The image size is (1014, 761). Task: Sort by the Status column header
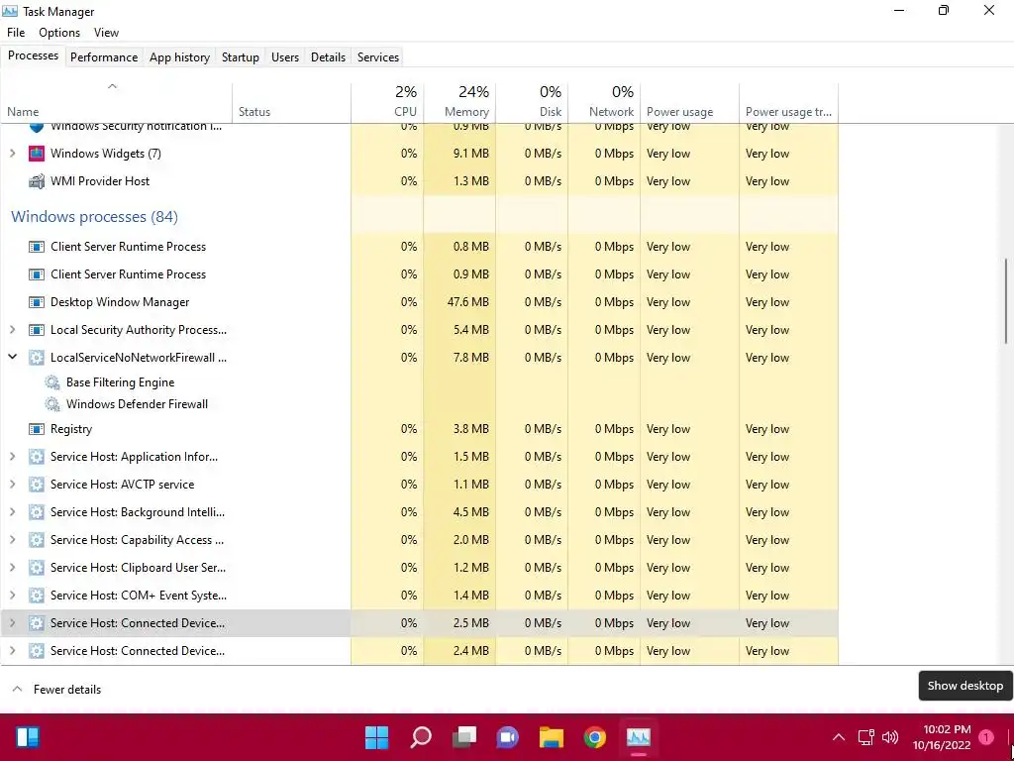292,102
